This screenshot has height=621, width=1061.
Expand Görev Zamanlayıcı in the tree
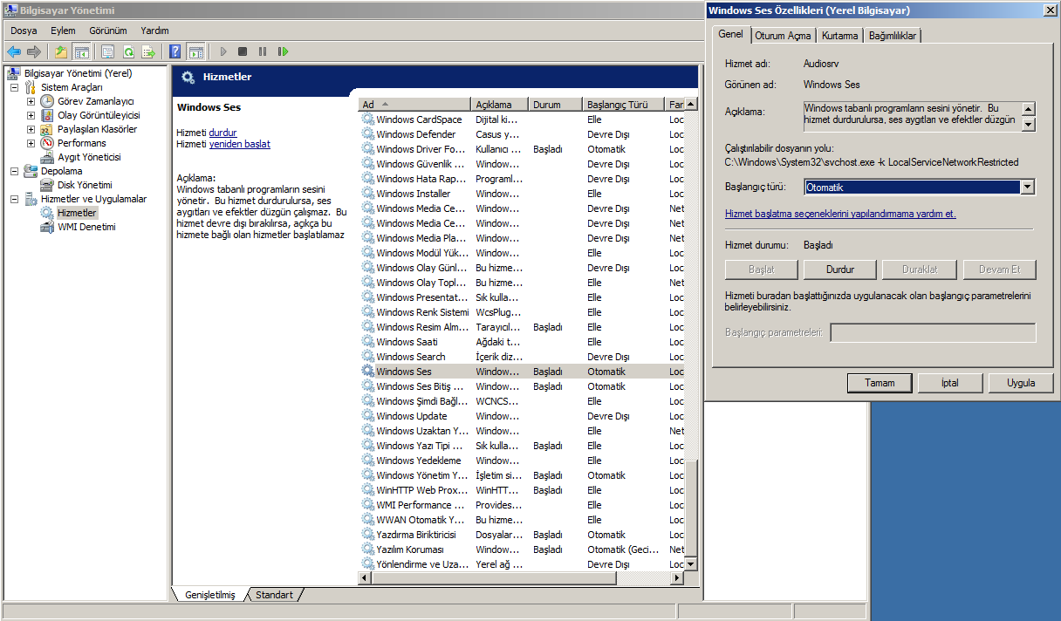29,100
